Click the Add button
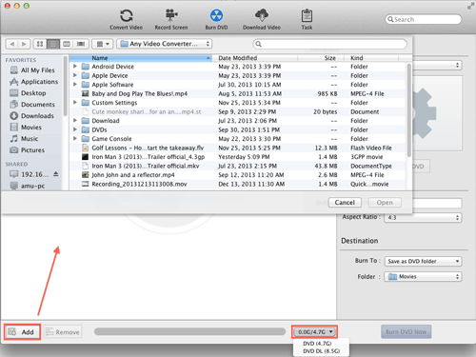The width and height of the screenshot is (476, 357). 22,332
